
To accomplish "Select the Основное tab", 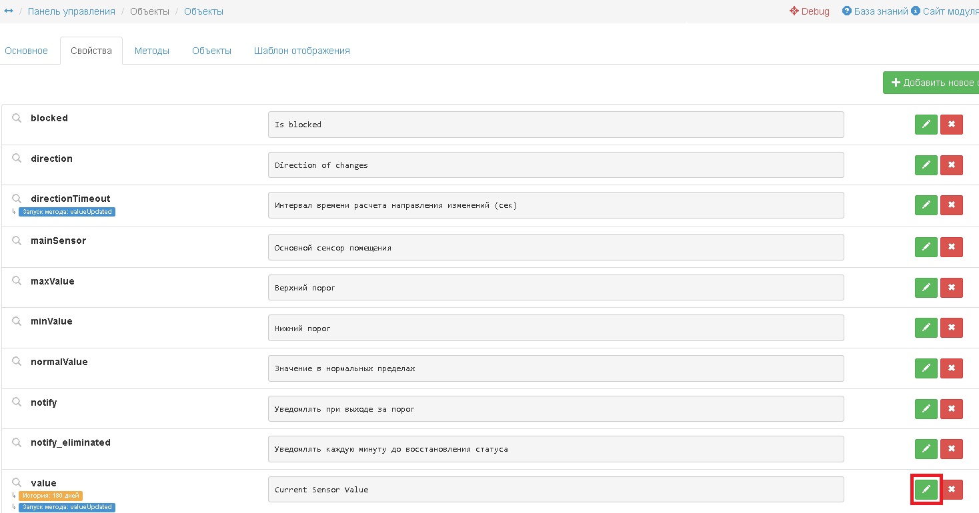I will click(27, 51).
